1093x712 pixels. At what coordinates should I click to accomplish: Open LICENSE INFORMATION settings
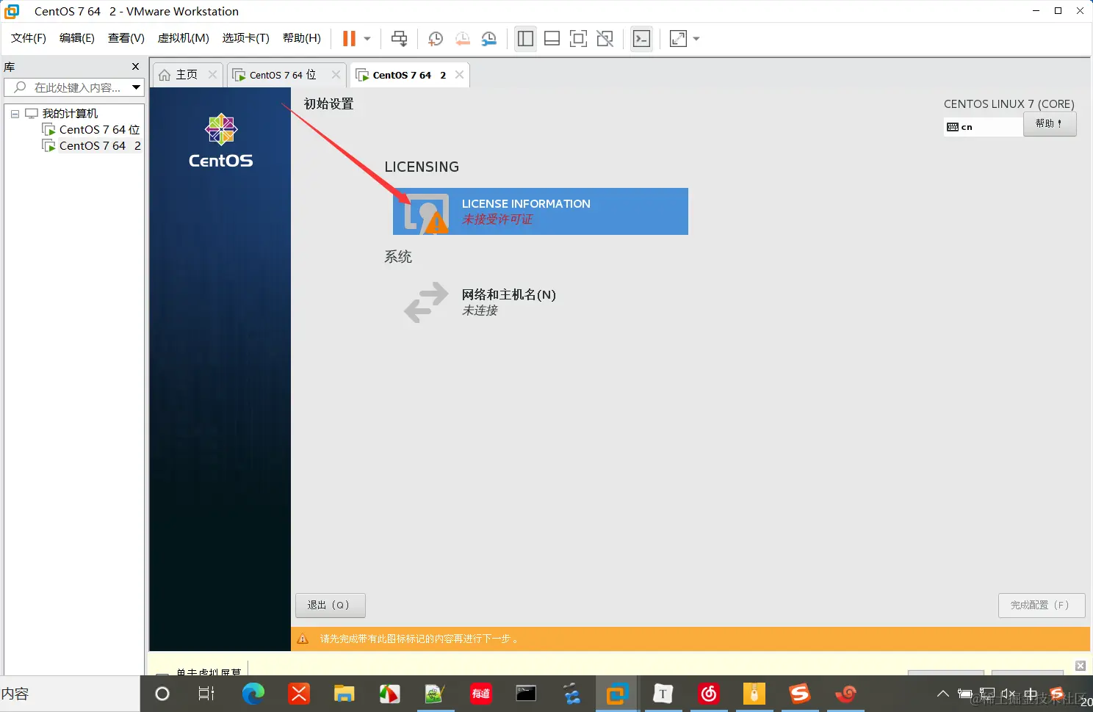click(541, 211)
